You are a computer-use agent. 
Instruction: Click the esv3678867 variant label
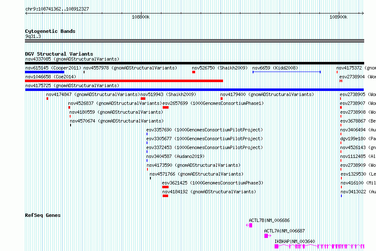(358, 121)
